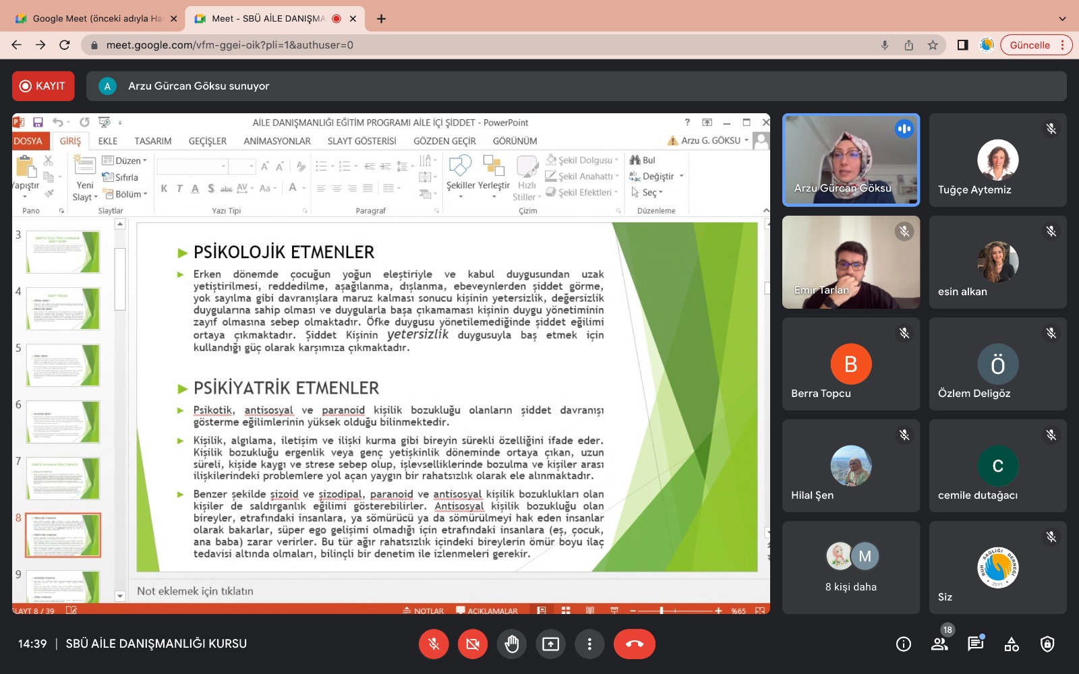Screen dimensions: 1079x674
Task: Open present now screen share button
Action: click(551, 644)
